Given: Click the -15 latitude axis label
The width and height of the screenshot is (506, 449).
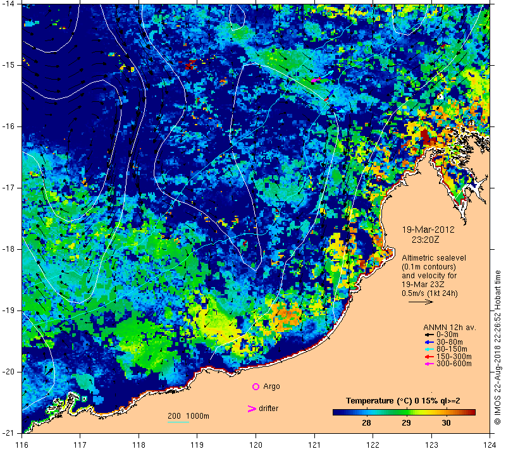Looking at the screenshot, I should pyautogui.click(x=8, y=65).
